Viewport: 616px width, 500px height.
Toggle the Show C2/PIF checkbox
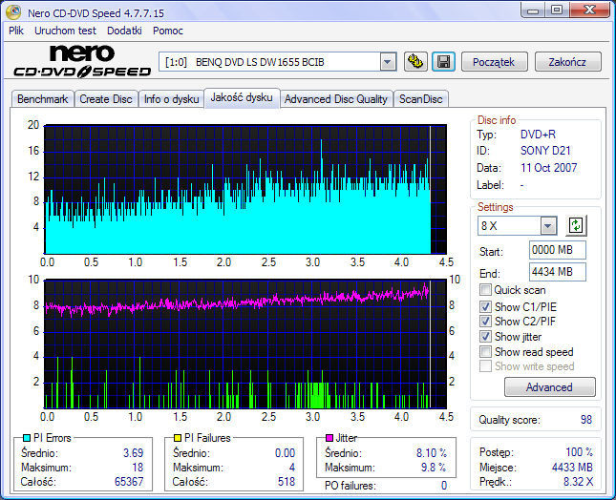coord(485,321)
